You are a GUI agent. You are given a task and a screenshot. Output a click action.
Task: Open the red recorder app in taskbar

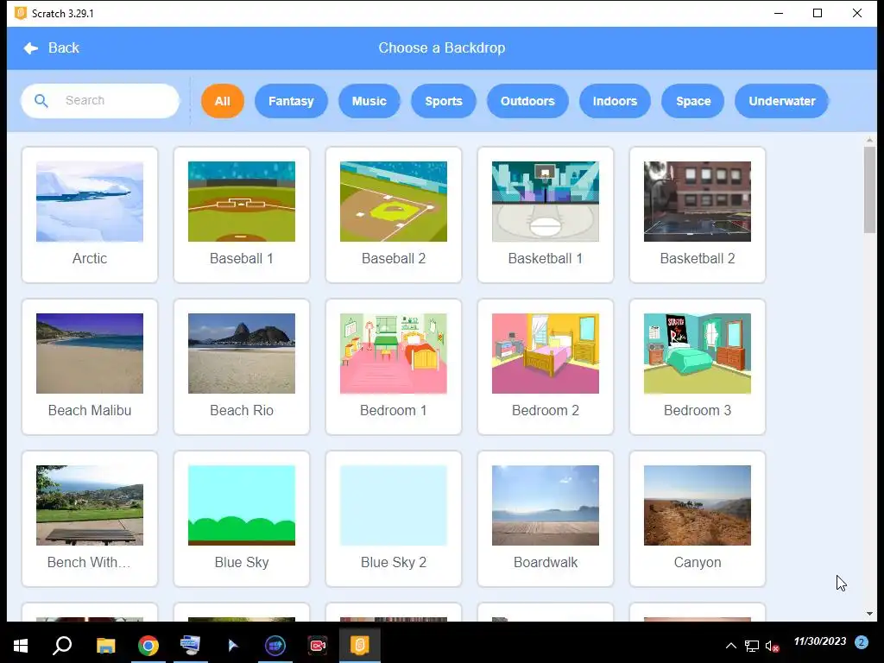click(x=318, y=646)
